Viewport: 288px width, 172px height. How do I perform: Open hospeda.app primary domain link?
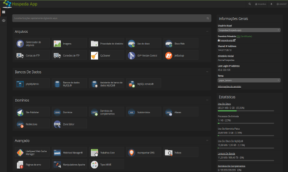(227, 40)
